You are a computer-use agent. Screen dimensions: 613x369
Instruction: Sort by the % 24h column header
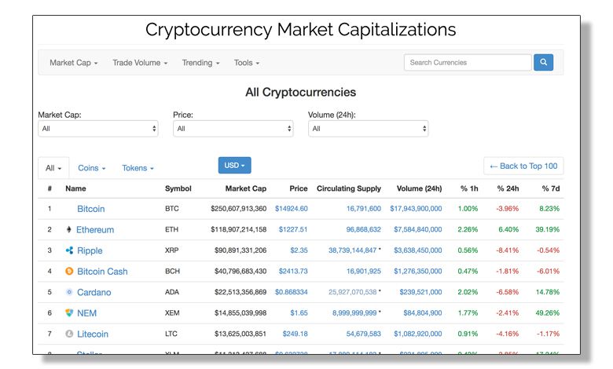[x=508, y=188]
